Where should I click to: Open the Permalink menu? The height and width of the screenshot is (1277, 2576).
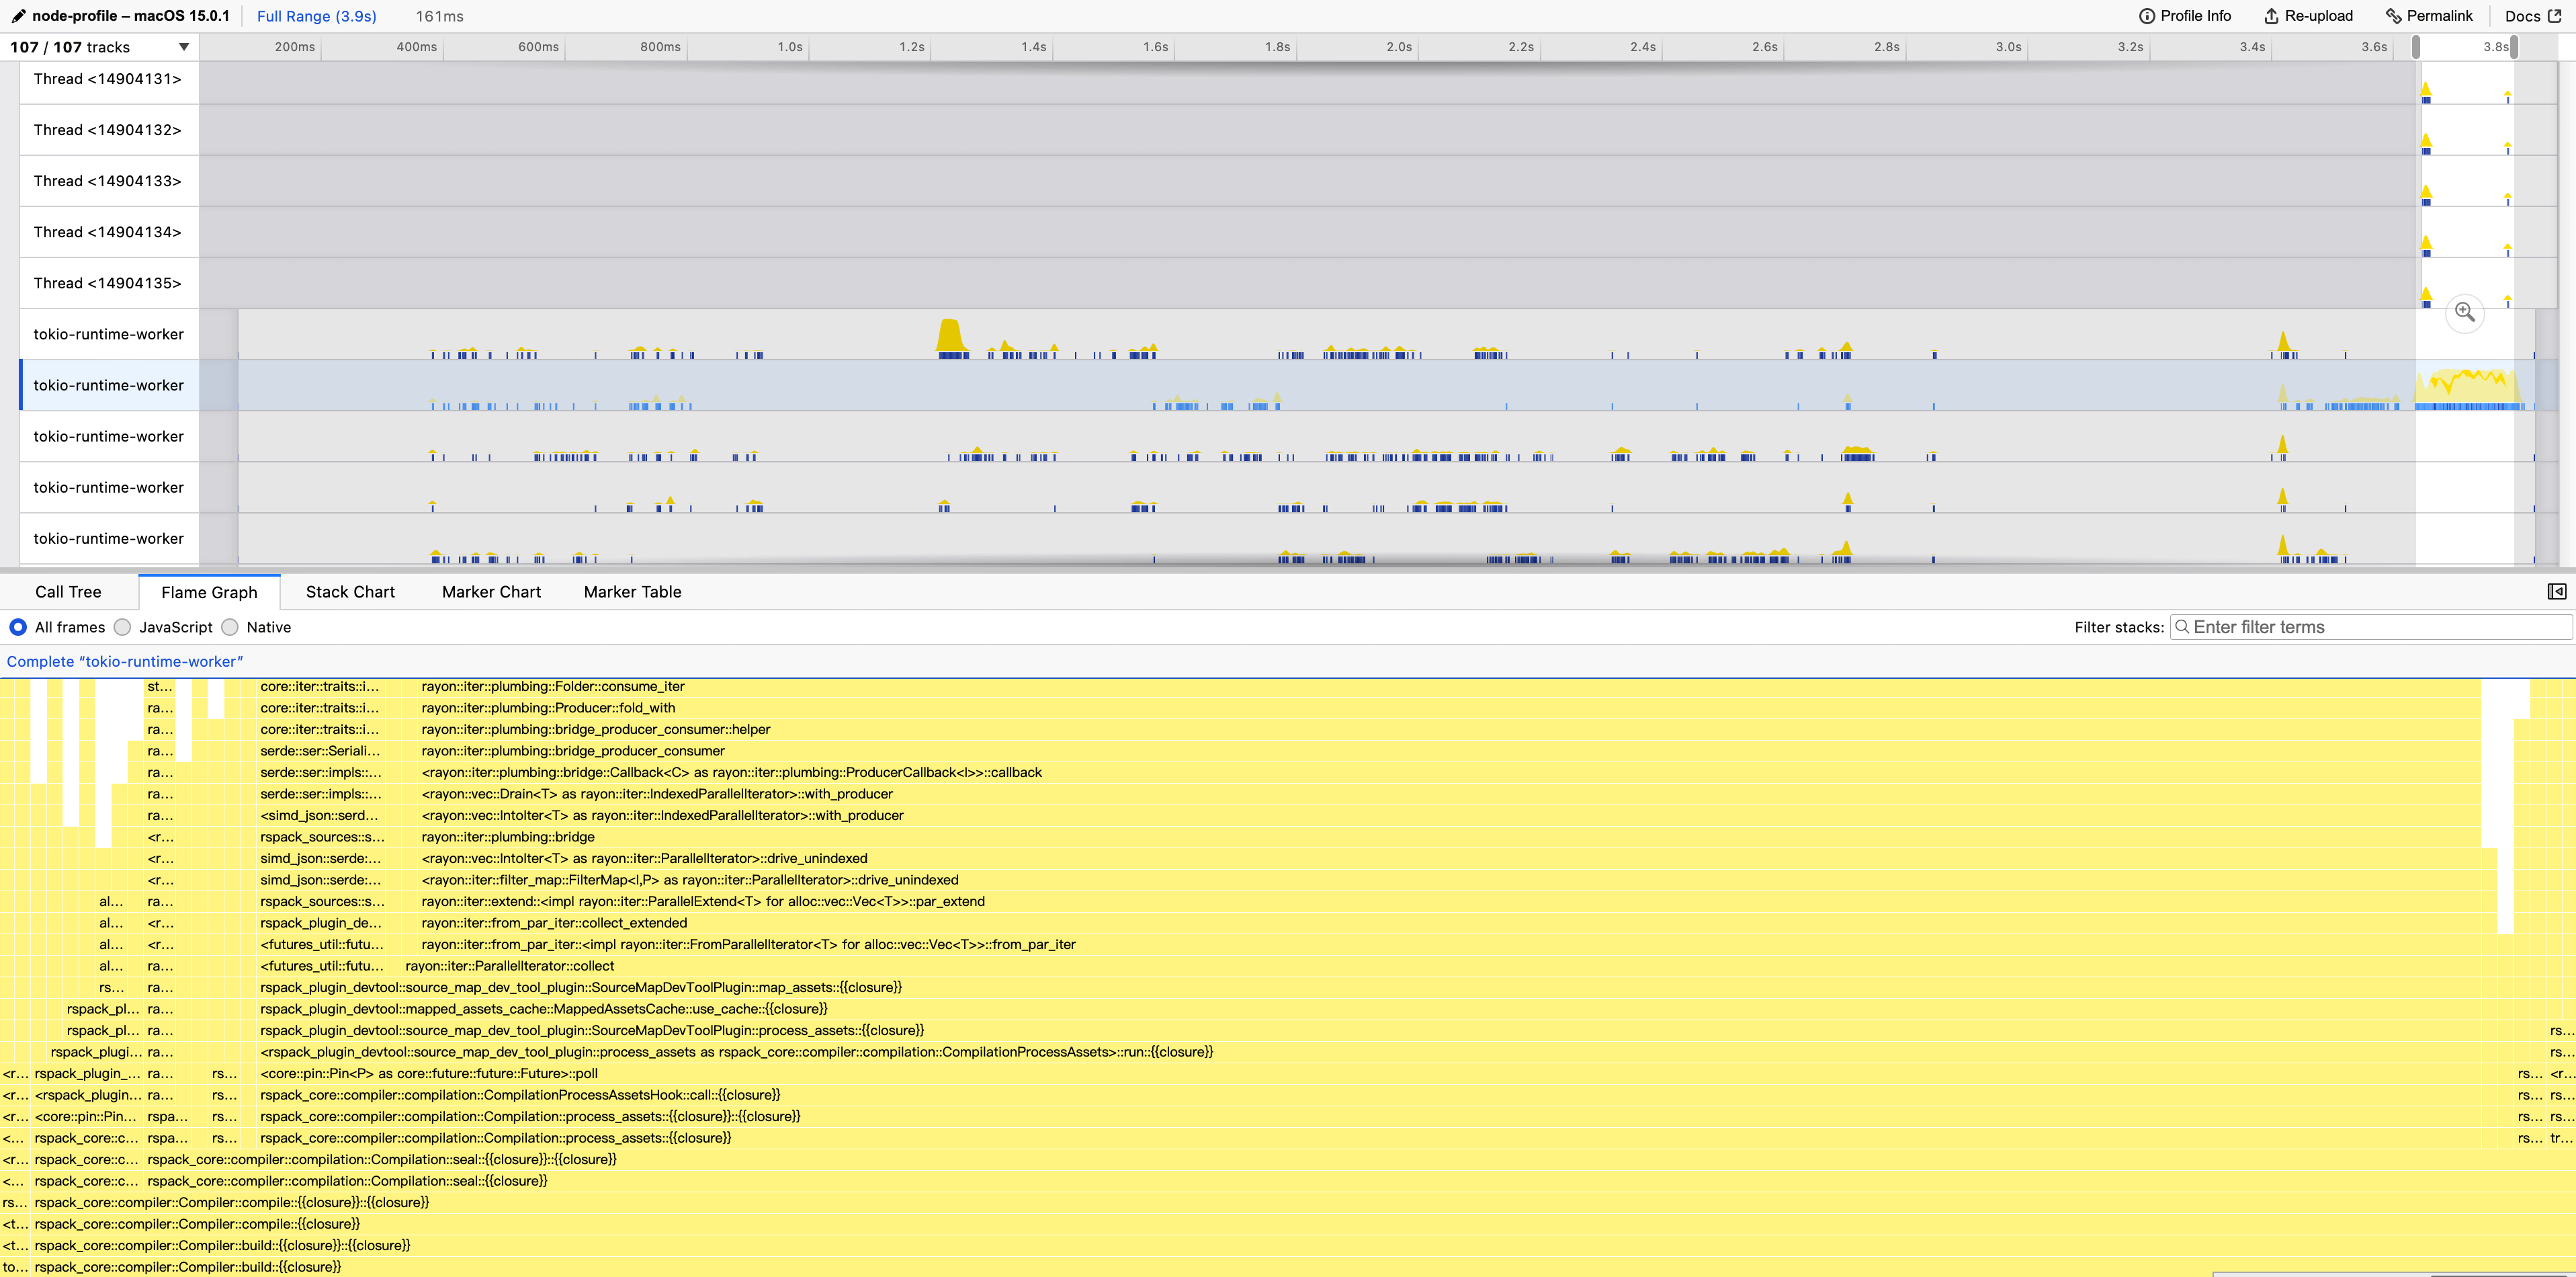pyautogui.click(x=2428, y=16)
